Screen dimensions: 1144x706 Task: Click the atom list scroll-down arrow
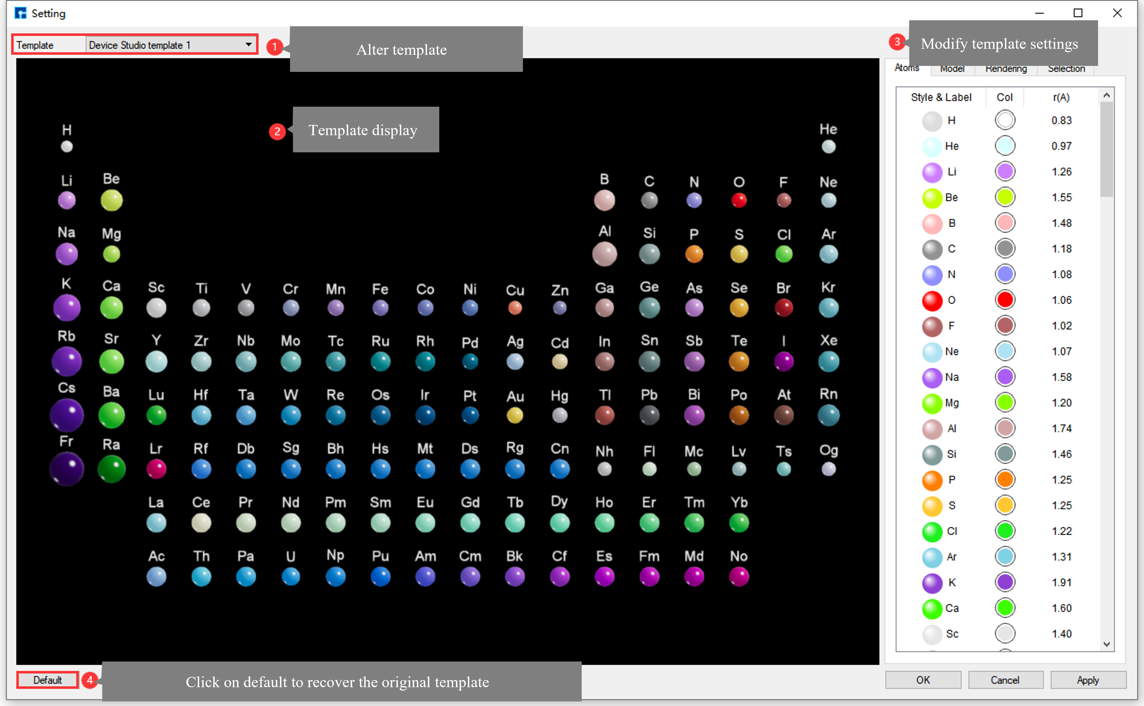(x=1107, y=644)
